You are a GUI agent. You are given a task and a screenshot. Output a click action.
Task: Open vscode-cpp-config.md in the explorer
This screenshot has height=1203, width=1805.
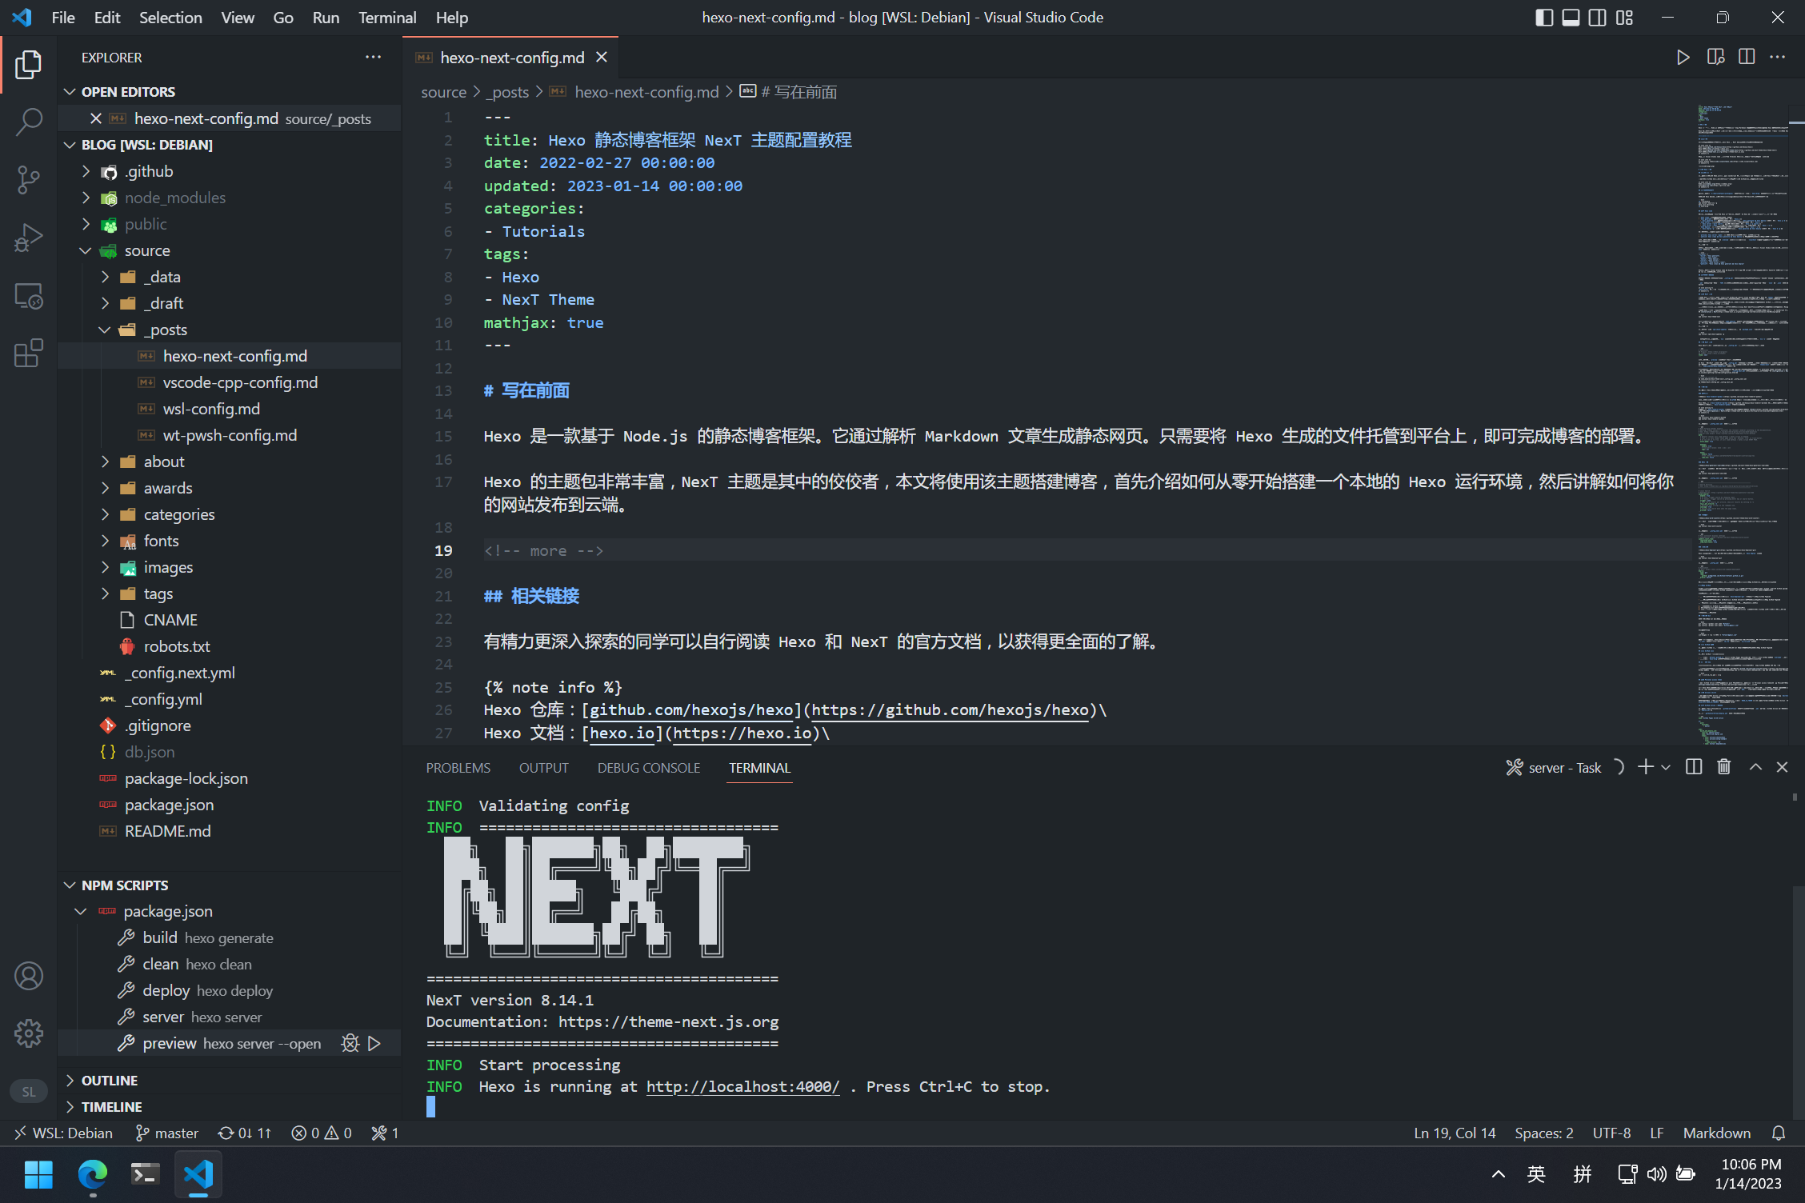pyautogui.click(x=240, y=382)
